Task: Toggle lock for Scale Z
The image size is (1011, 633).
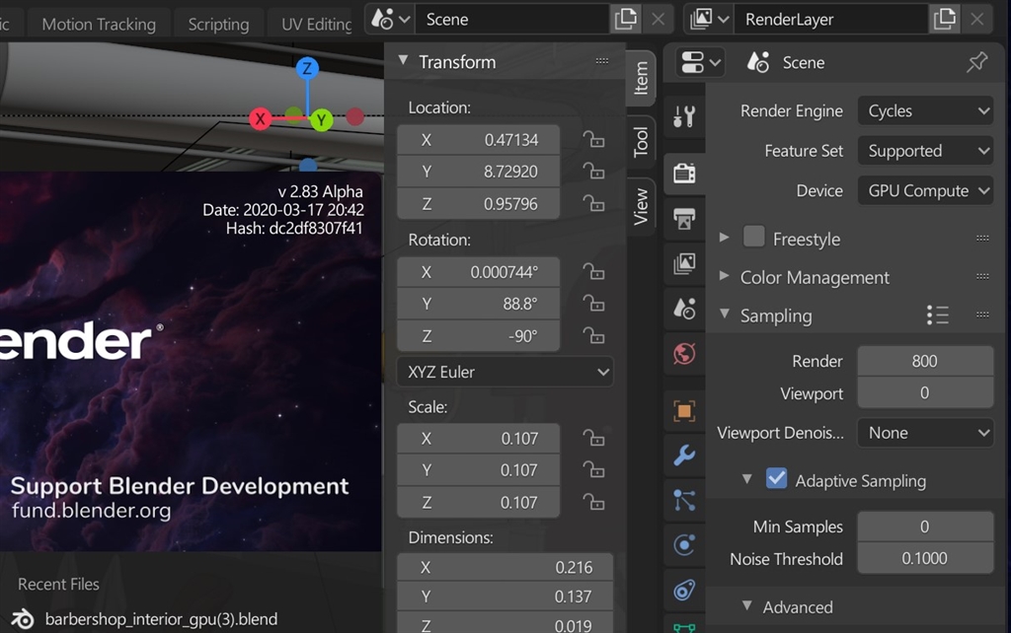Action: pos(593,502)
